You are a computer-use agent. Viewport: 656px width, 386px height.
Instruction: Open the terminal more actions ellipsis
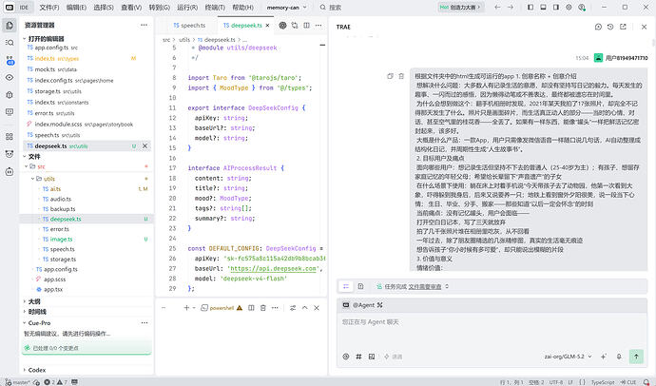click(275, 308)
